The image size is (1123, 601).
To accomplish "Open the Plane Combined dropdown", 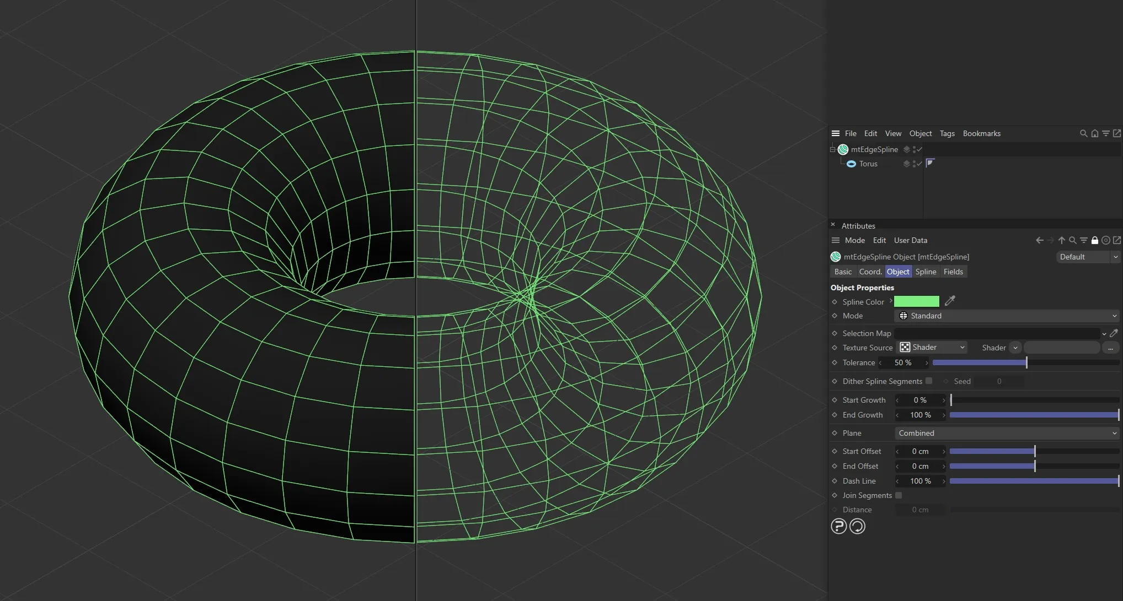I will [1006, 433].
